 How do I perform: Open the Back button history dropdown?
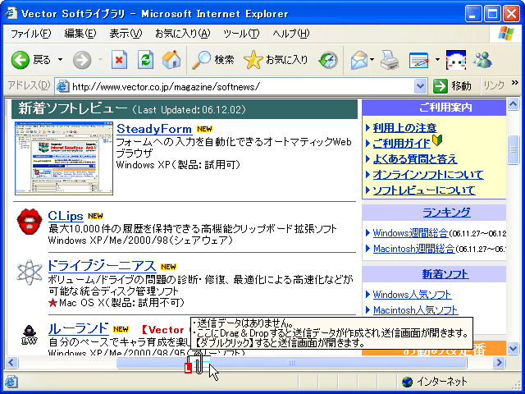(60, 60)
